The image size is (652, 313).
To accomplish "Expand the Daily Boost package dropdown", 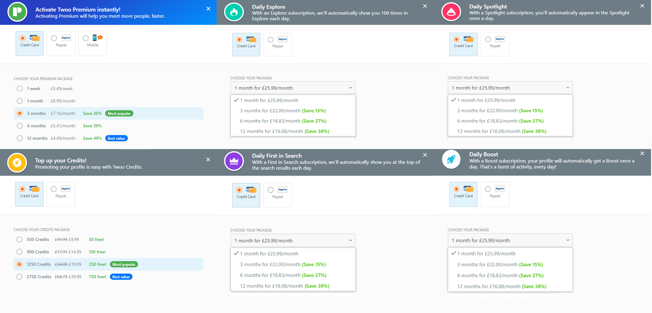I will tap(510, 240).
